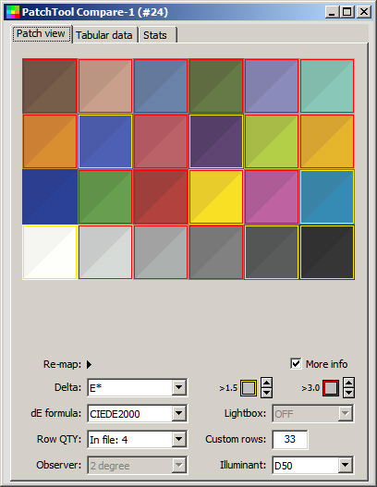Screen dimensions: 377x487
Task: Decrease the >3.0 threshold with down arrow
Action: click(x=348, y=393)
